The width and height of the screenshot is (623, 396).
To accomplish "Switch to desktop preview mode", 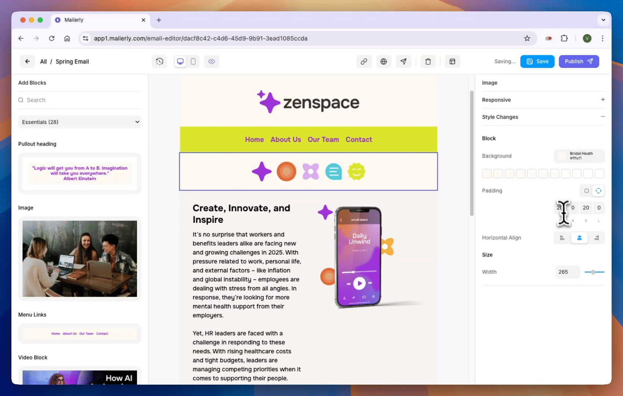I will pos(180,62).
